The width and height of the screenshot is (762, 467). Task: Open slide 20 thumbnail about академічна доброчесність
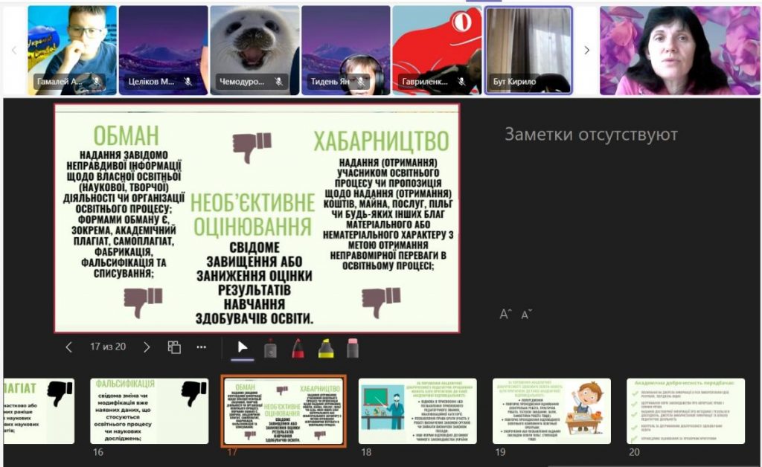coord(685,410)
